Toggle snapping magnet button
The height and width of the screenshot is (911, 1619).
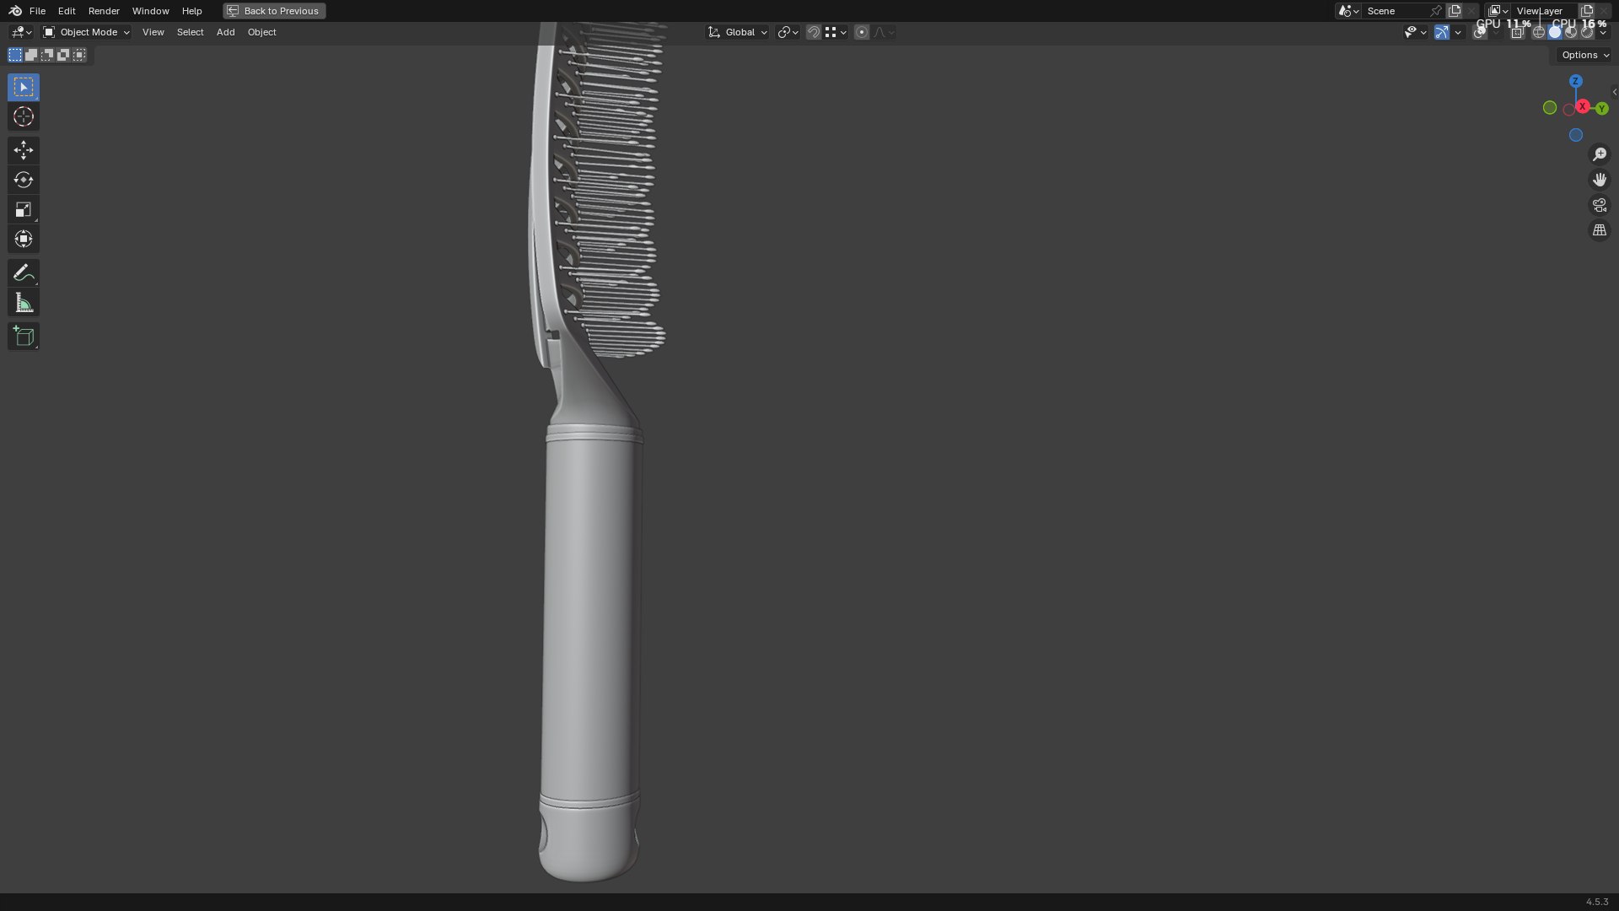814,32
